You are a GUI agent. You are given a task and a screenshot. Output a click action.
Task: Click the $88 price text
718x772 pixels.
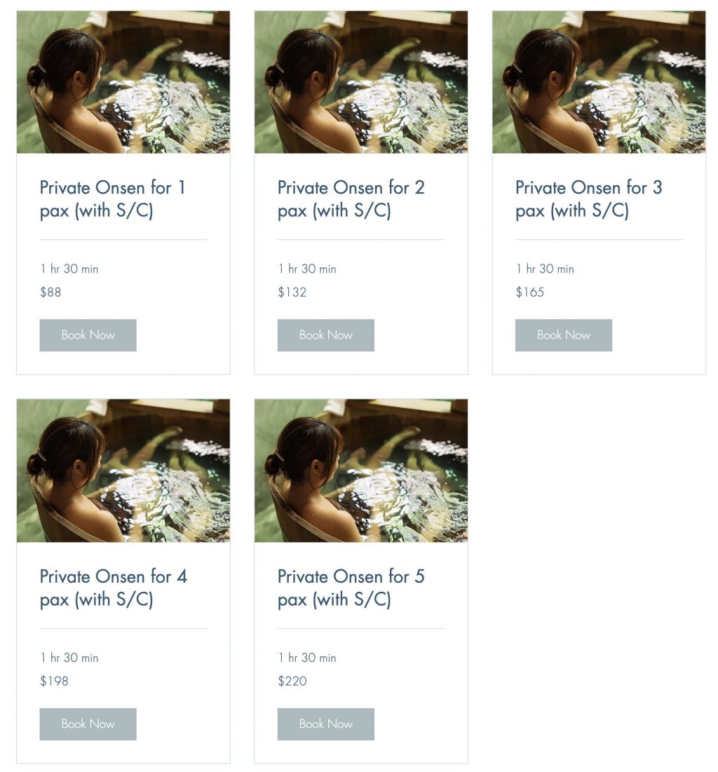[50, 292]
